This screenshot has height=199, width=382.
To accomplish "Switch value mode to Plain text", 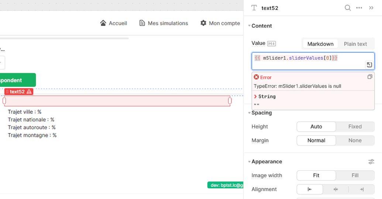I will click(355, 44).
